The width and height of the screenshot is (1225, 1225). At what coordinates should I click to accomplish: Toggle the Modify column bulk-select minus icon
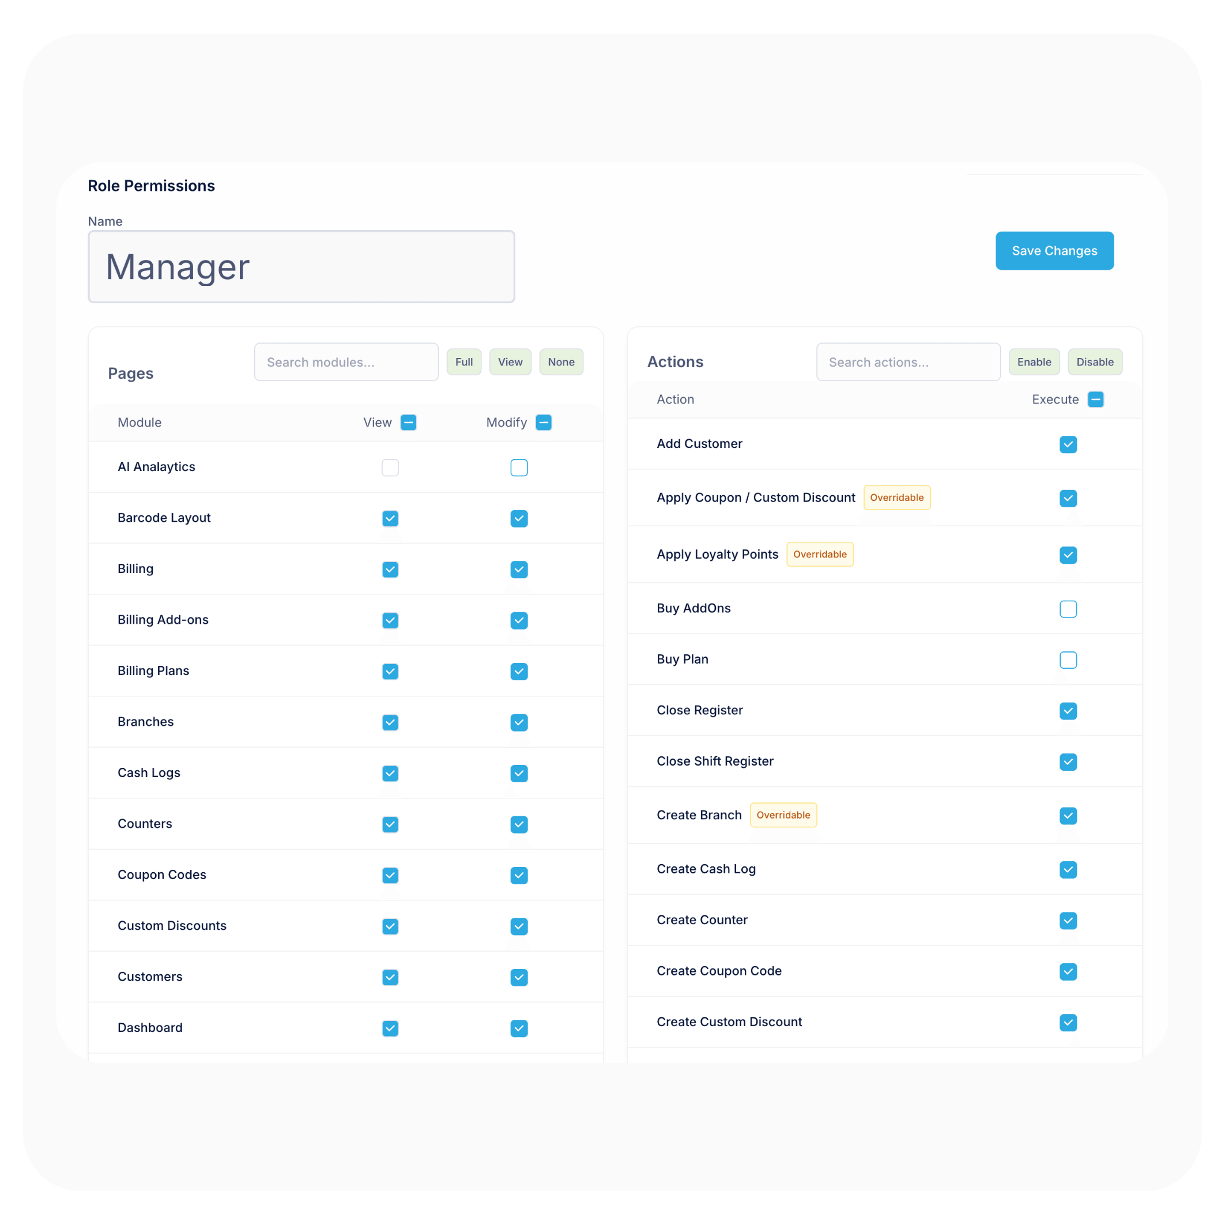click(x=544, y=423)
